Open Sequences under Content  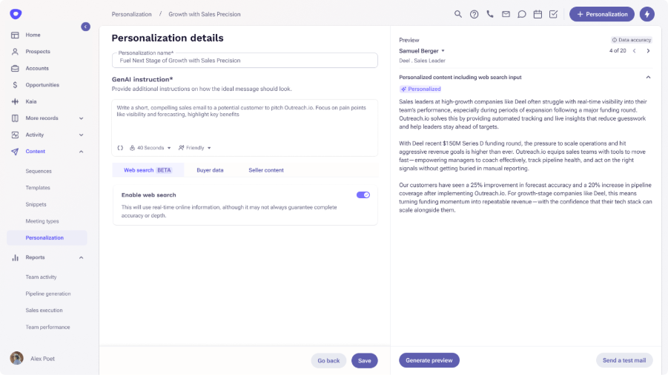pos(39,171)
